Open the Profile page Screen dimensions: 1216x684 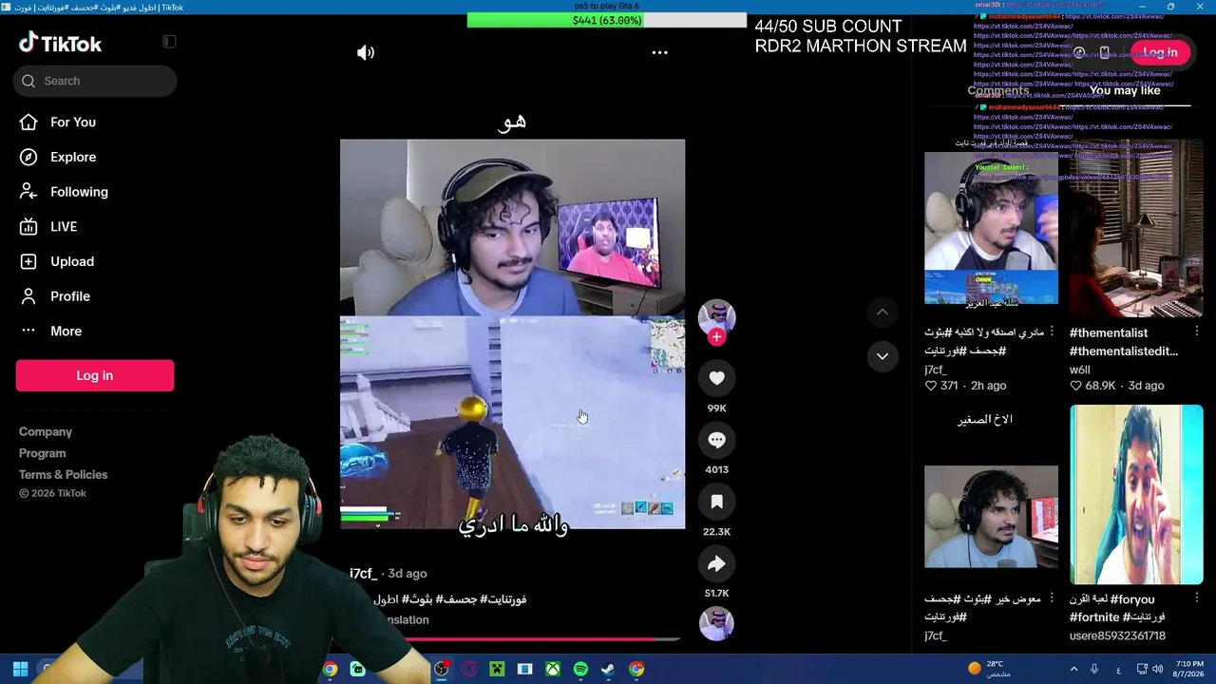(56, 296)
